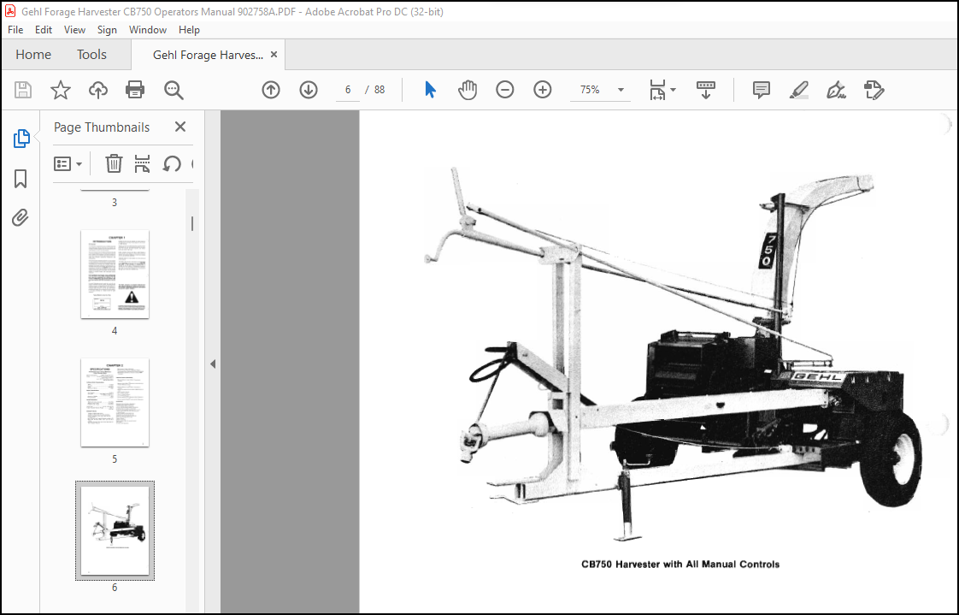Close the Page Thumbnails panel
959x615 pixels.
pyautogui.click(x=179, y=127)
